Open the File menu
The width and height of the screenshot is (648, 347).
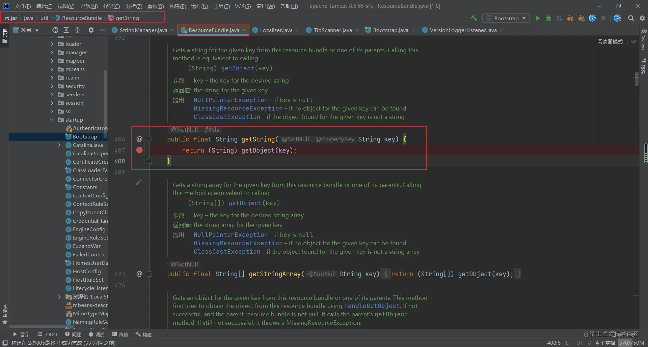tap(23, 6)
